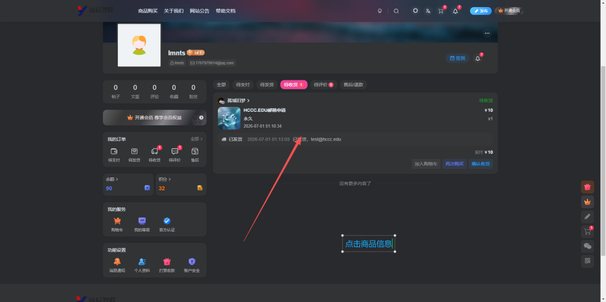Image resolution: width=606 pixels, height=302 pixels.
Task: Expand the 积分 points link
Action: coord(165,179)
